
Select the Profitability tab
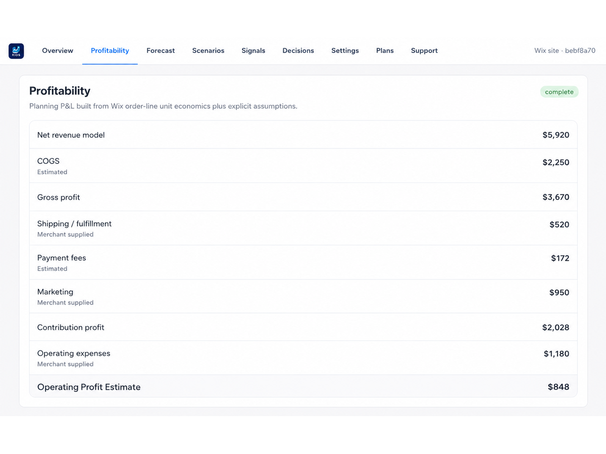click(x=110, y=50)
